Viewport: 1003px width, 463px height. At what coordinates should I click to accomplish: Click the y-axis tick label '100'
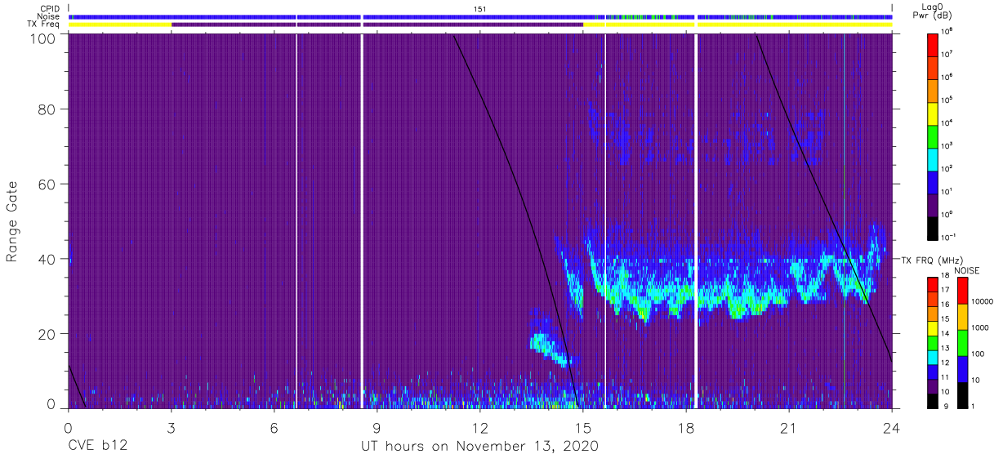pyautogui.click(x=43, y=38)
